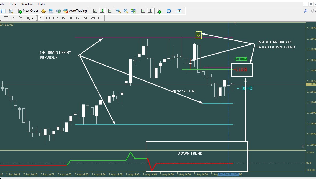
Task: Select the D1 timeframe
Action: point(85,18)
